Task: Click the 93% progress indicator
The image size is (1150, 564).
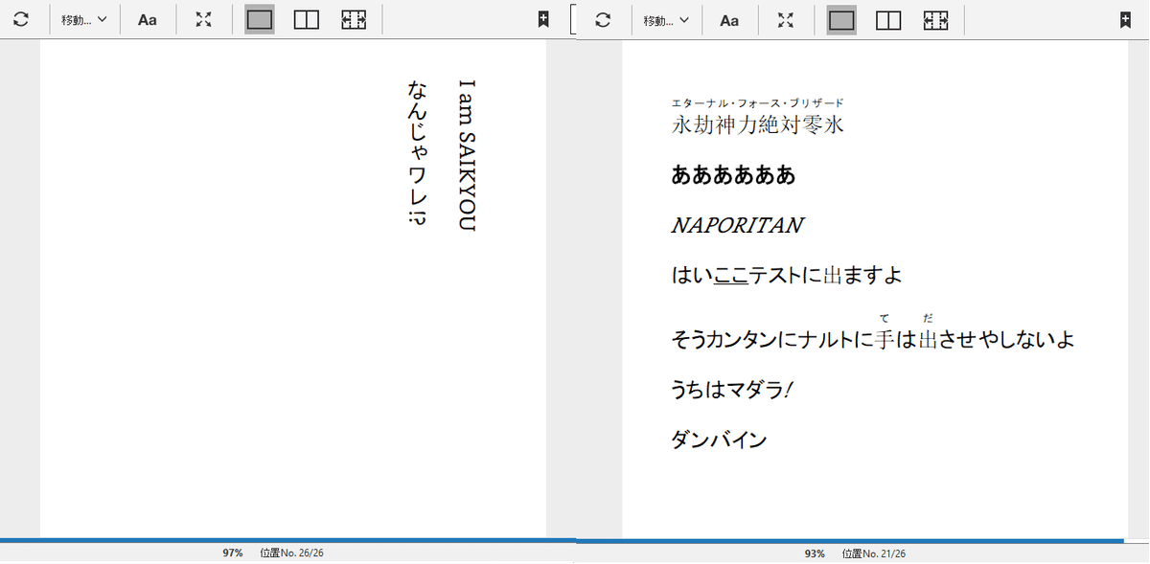Action: [815, 554]
